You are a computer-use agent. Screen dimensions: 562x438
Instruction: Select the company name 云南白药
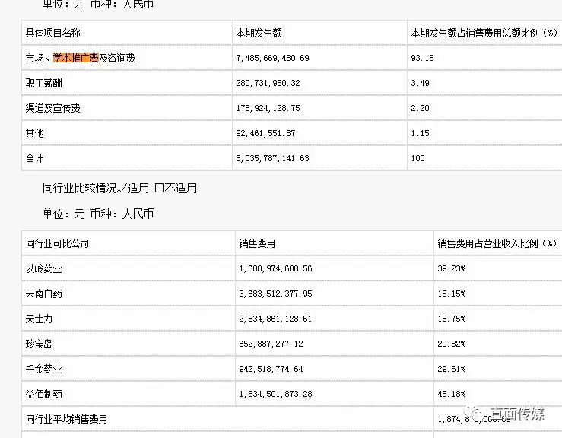43,294
